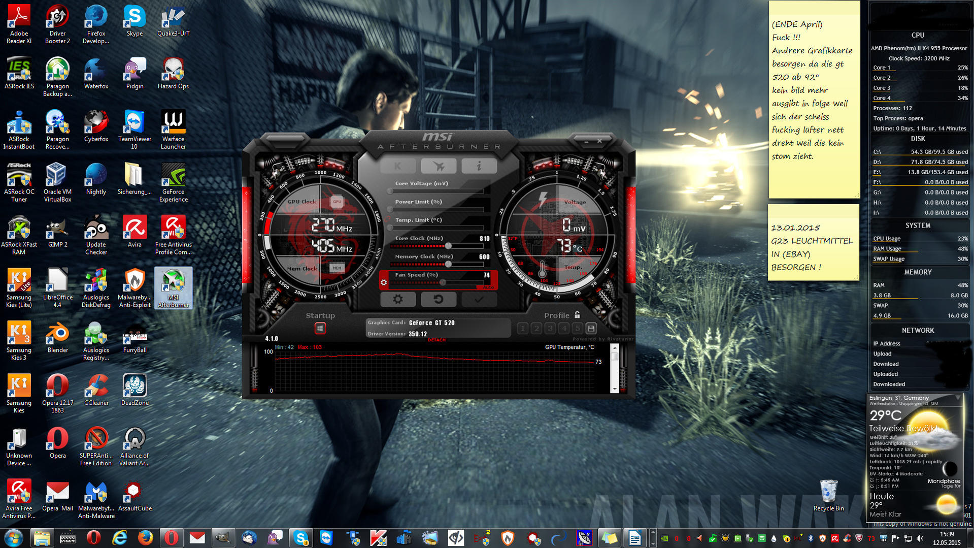The height and width of the screenshot is (548, 974).
Task: Select the AssaultCube desktop icon
Action: [x=135, y=495]
